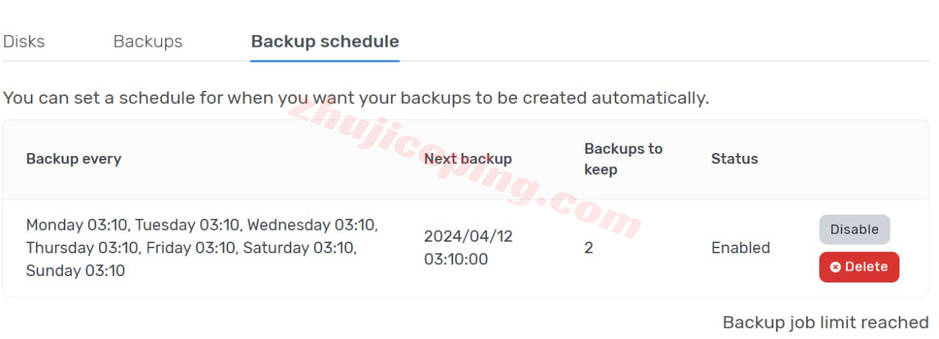Click the Backup every column header
The width and height of the screenshot is (939, 339).
[73, 159]
